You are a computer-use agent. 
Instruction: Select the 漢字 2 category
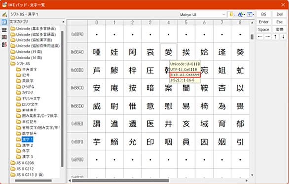click(25, 145)
